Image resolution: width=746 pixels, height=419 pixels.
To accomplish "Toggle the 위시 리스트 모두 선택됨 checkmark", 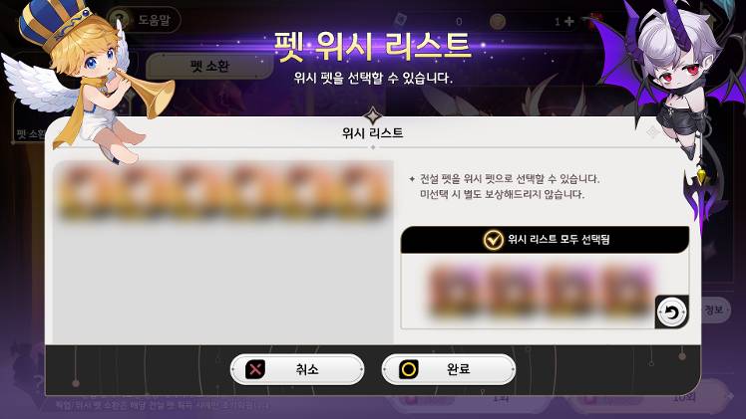I will [493, 240].
